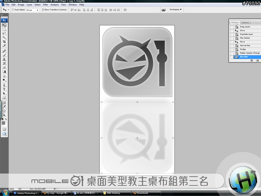Viewport: 261px width, 196px height.
Task: Select the Healing Brush tool
Action: point(4,51)
